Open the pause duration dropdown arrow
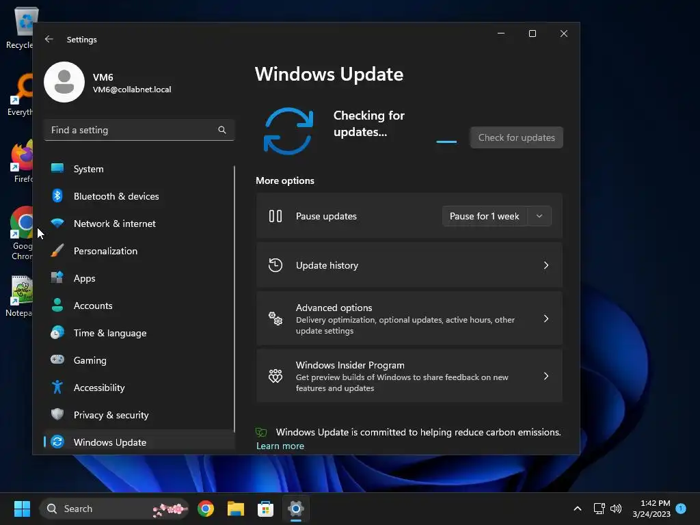Screen dimensions: 700x525 coord(539,216)
